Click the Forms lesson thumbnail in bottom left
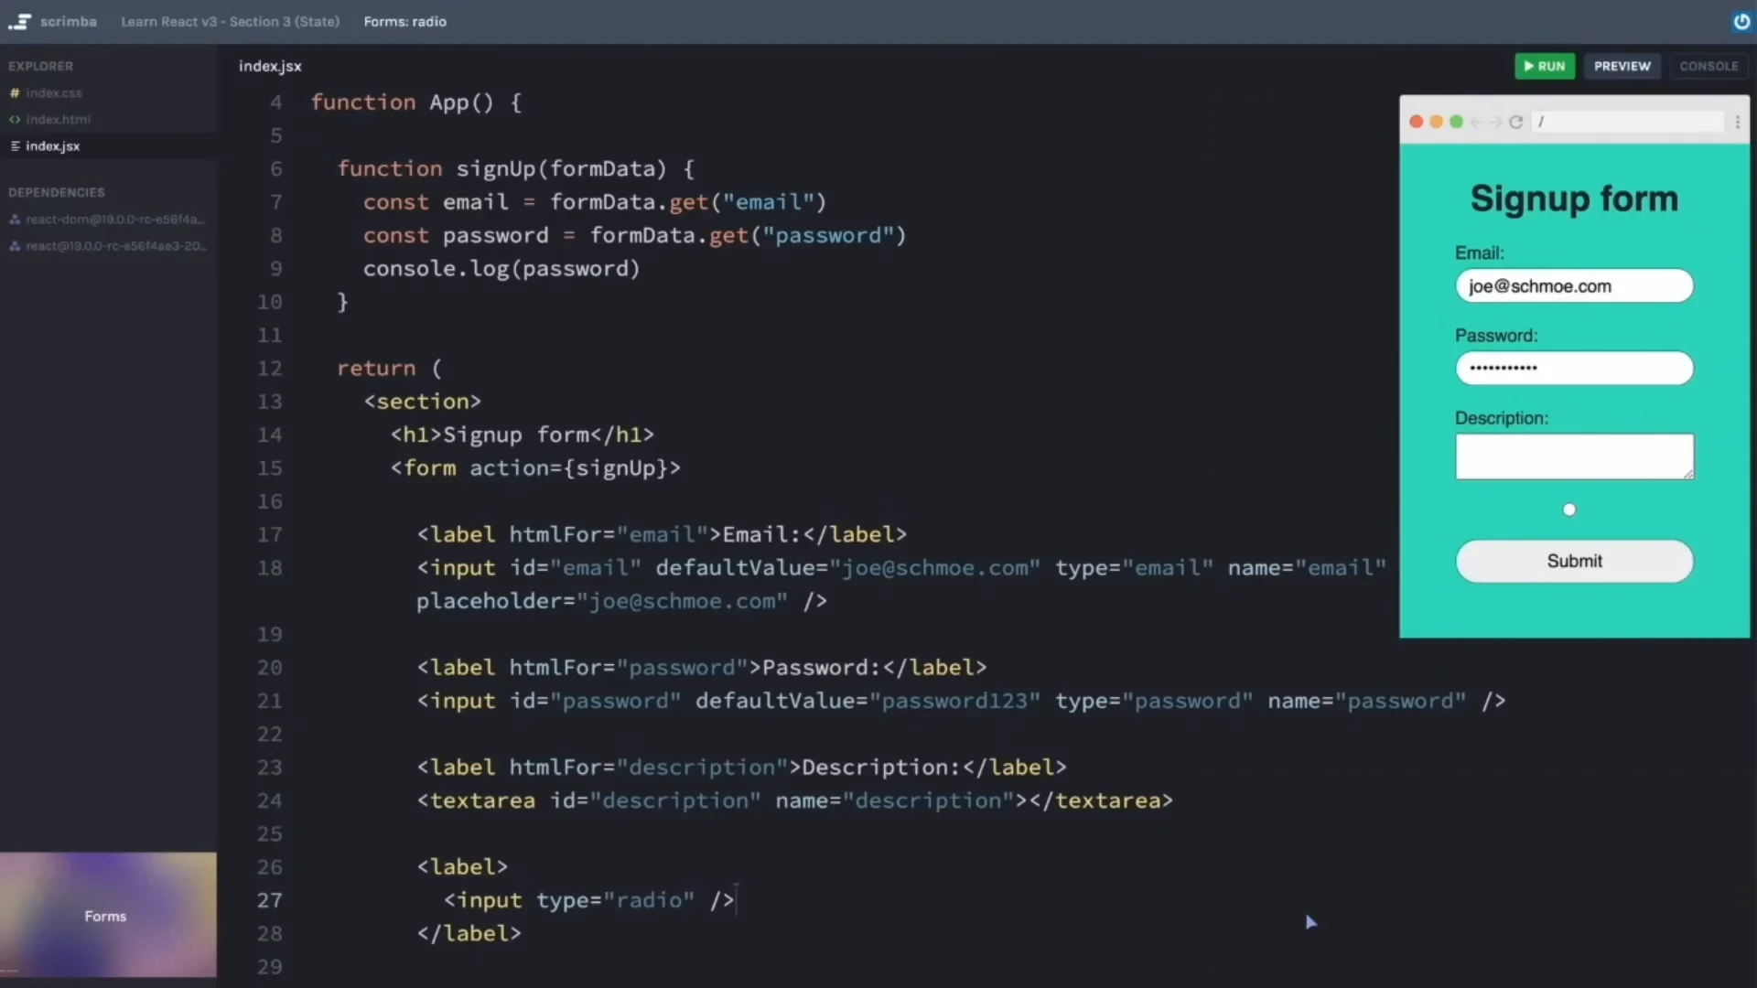 tap(106, 915)
